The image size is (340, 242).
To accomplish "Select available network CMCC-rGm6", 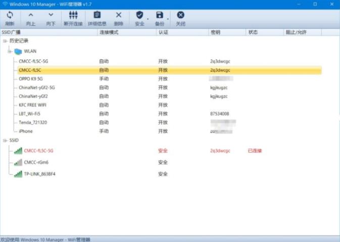I will pyautogui.click(x=36, y=162).
